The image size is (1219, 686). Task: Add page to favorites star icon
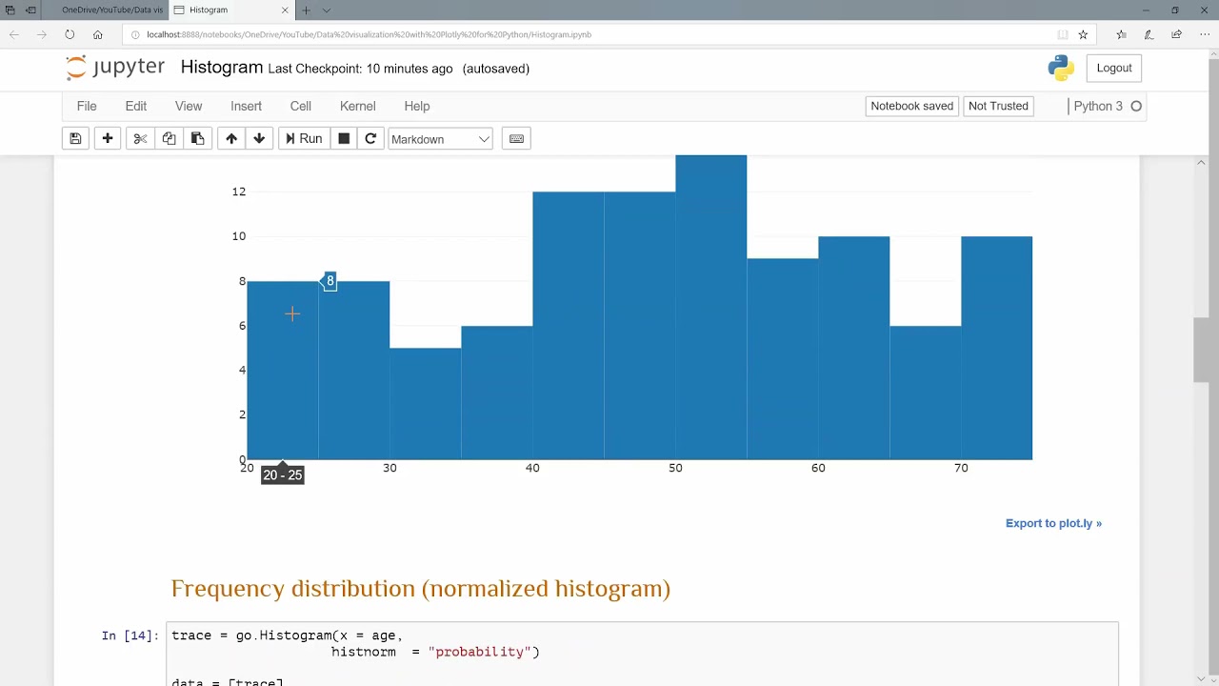coord(1083,34)
